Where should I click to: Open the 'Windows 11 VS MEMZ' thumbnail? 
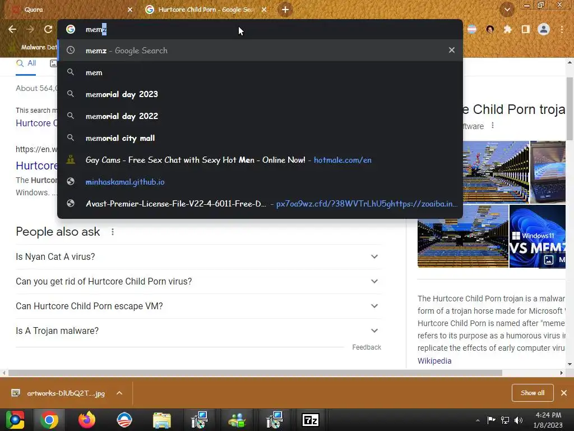coord(538,236)
